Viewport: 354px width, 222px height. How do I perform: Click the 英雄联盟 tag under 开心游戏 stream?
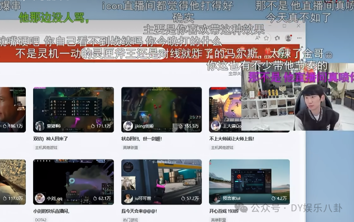coord(218,220)
